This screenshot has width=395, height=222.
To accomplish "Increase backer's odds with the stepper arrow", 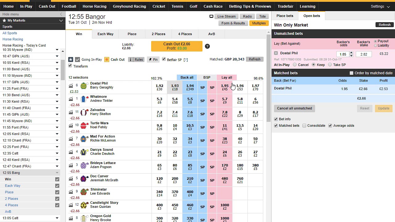I will (x=351, y=53).
